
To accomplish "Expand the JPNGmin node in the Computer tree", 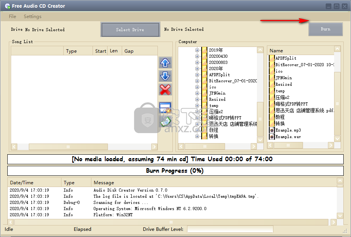I will [x=197, y=93].
